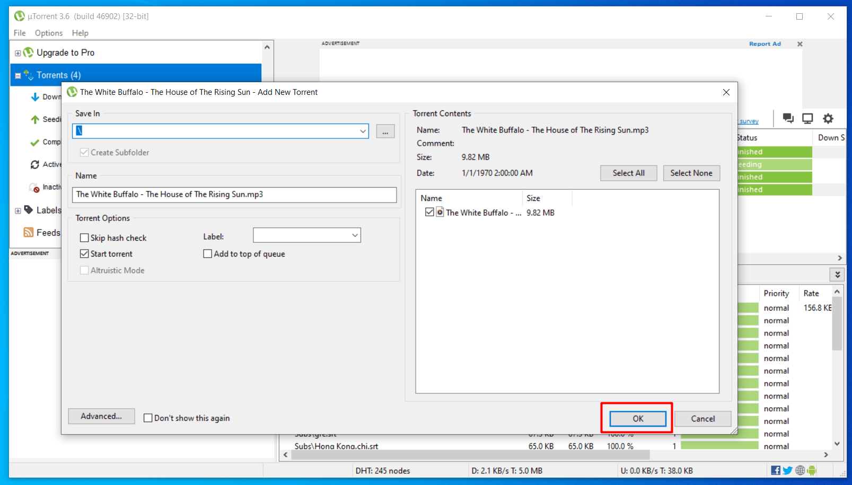Image resolution: width=852 pixels, height=485 pixels.
Task: Click the Labels tag icon
Action: pyautogui.click(x=29, y=210)
